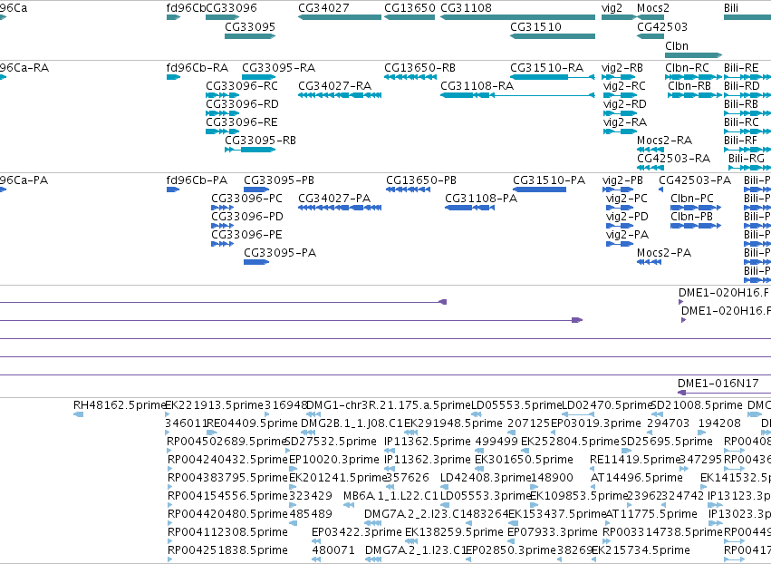Image resolution: width=771 pixels, height=564 pixels.
Task: Click EST RH48162.5prime
Action: coord(78,414)
